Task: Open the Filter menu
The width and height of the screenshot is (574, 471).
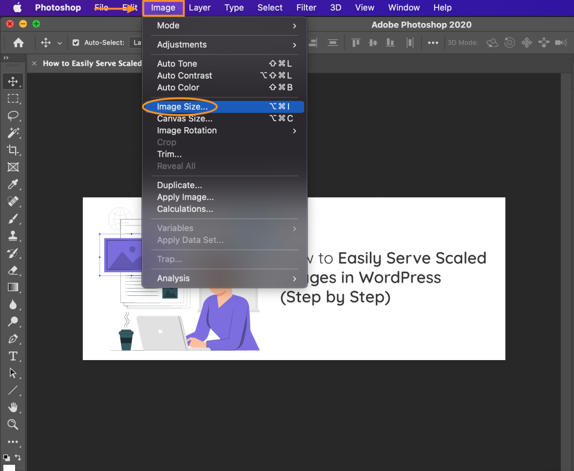Action: (306, 8)
